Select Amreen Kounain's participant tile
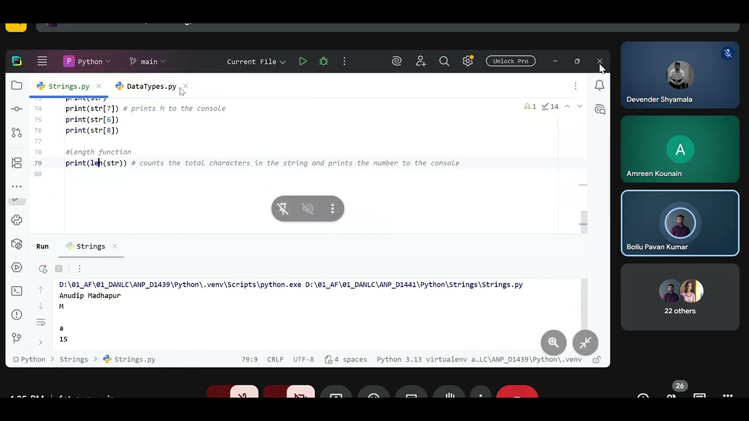 coord(680,149)
